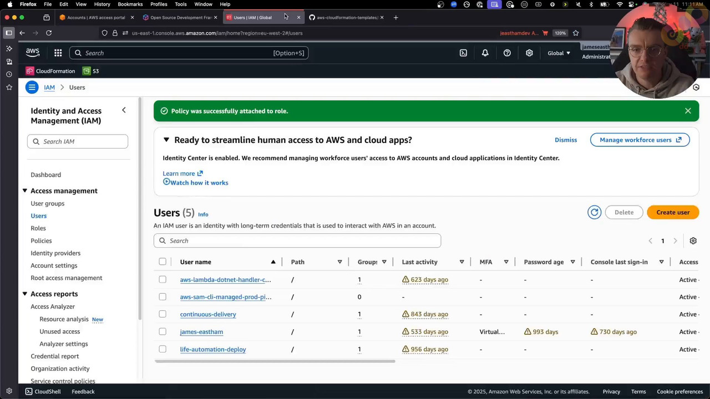Open the Roles page in sidebar

pyautogui.click(x=38, y=228)
